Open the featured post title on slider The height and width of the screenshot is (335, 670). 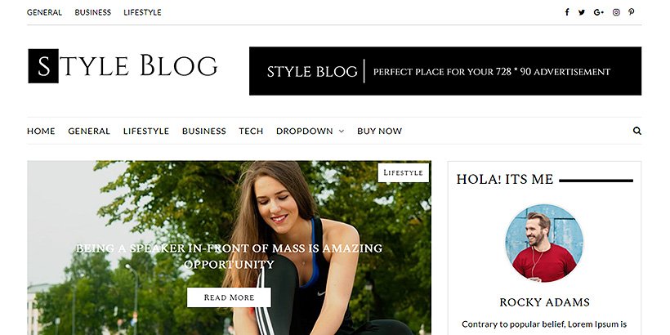pos(229,256)
